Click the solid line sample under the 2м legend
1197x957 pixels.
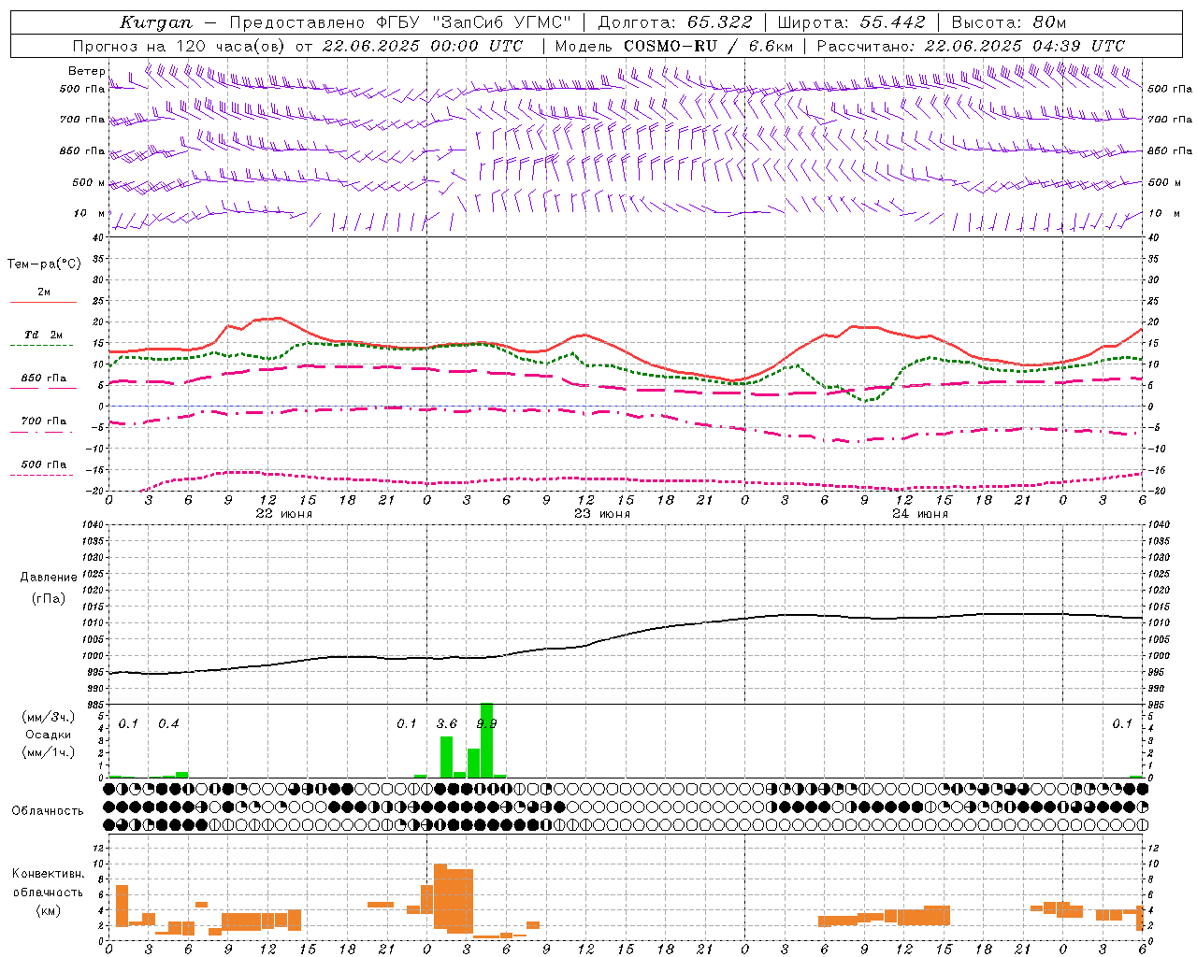pyautogui.click(x=43, y=303)
